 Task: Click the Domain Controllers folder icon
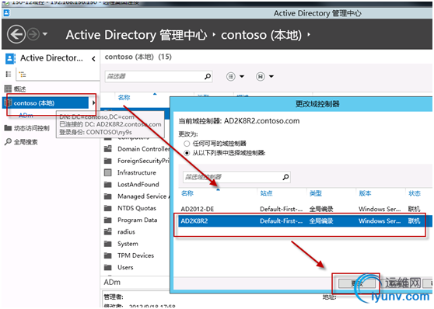[107, 149]
